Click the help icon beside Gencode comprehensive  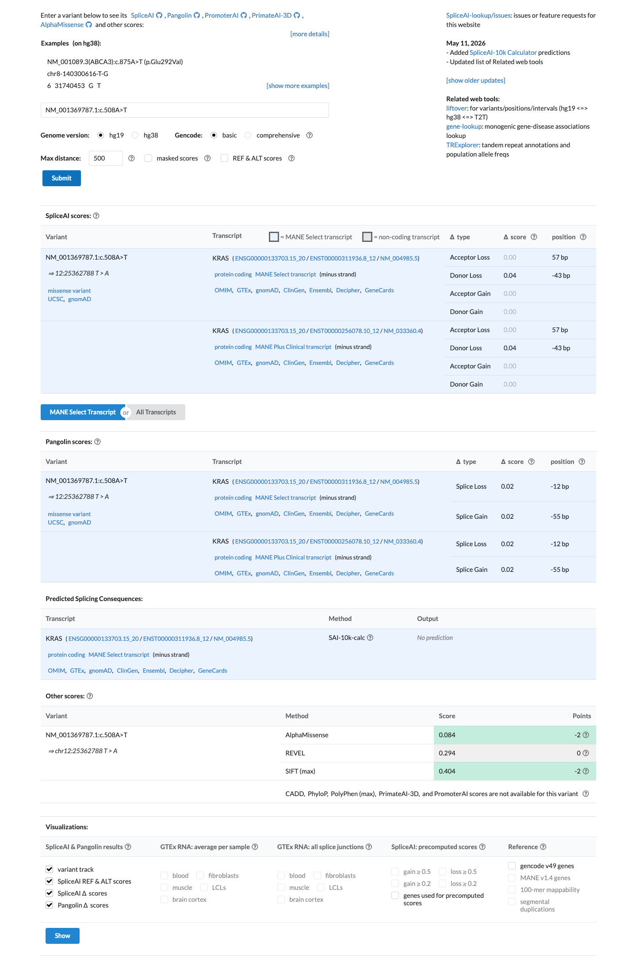(x=310, y=135)
